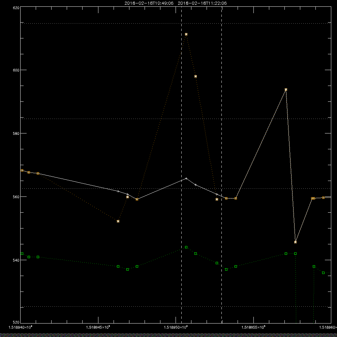The image size is (337, 337).
Task: Select the orange marker at the dip near 552
Action: pos(118,221)
